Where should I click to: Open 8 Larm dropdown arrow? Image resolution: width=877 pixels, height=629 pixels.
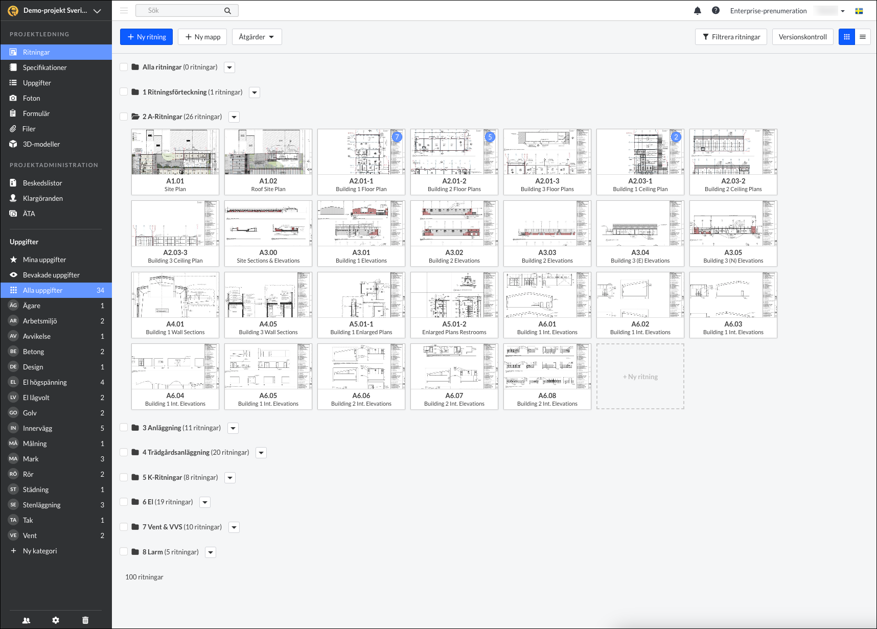pos(211,552)
